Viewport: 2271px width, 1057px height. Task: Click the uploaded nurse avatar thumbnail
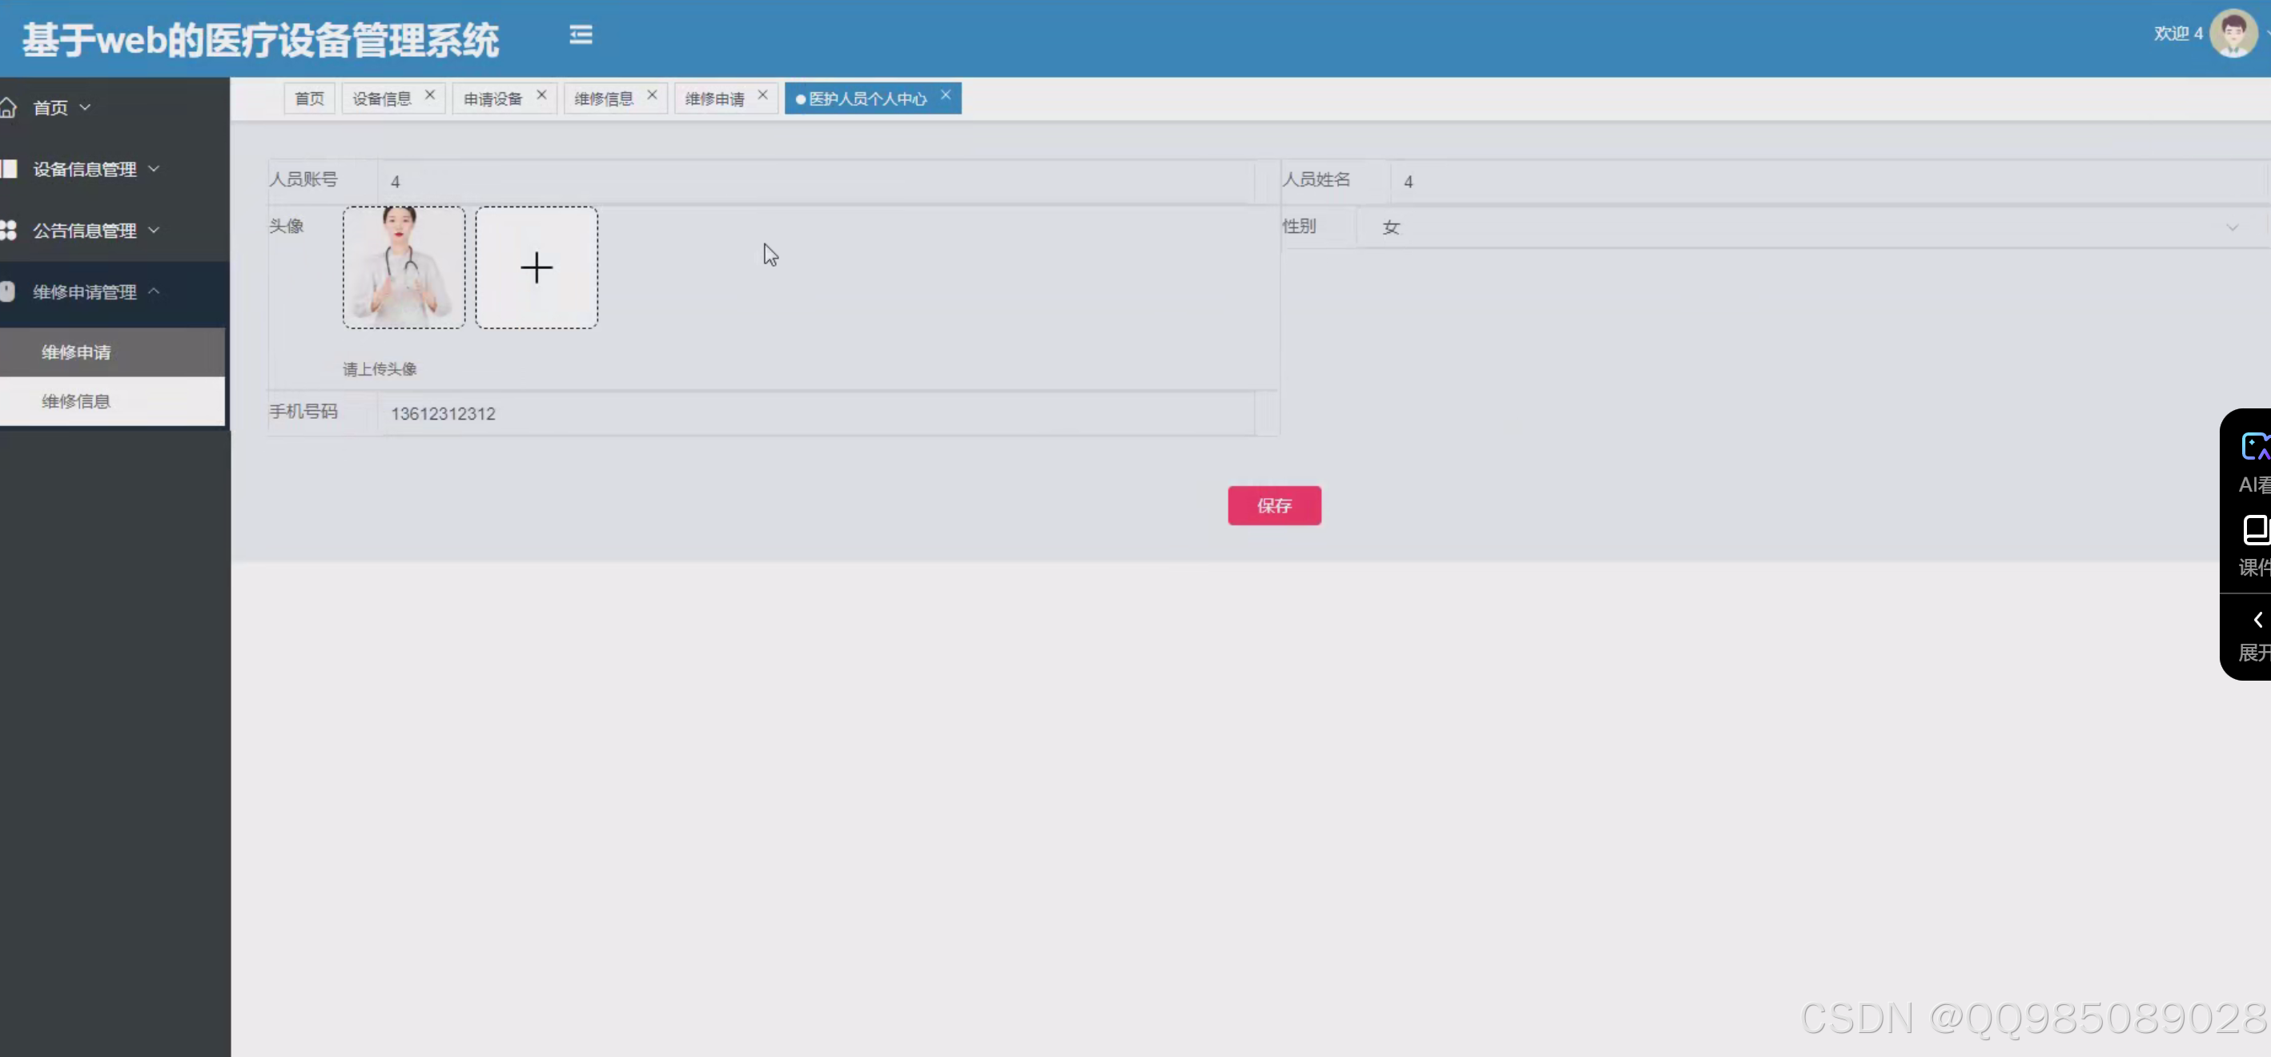pos(404,268)
